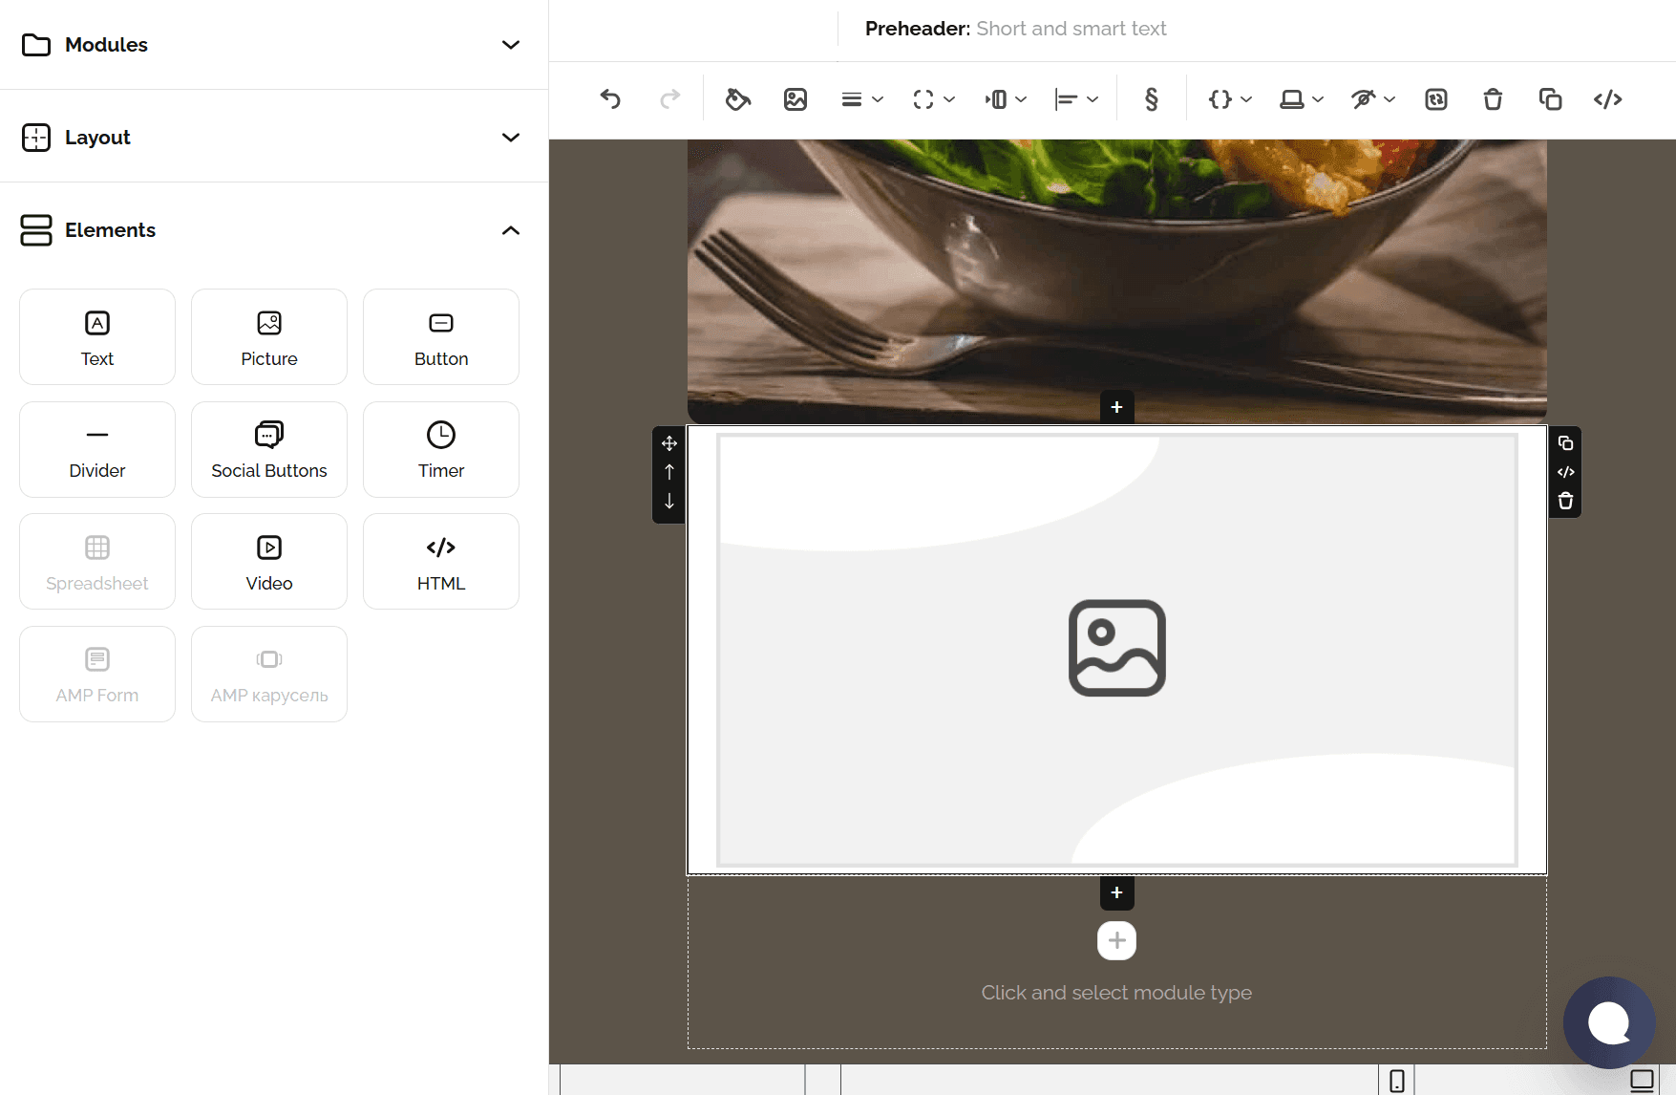Open the padding settings dropdown
The height and width of the screenshot is (1095, 1676).
point(1006,99)
